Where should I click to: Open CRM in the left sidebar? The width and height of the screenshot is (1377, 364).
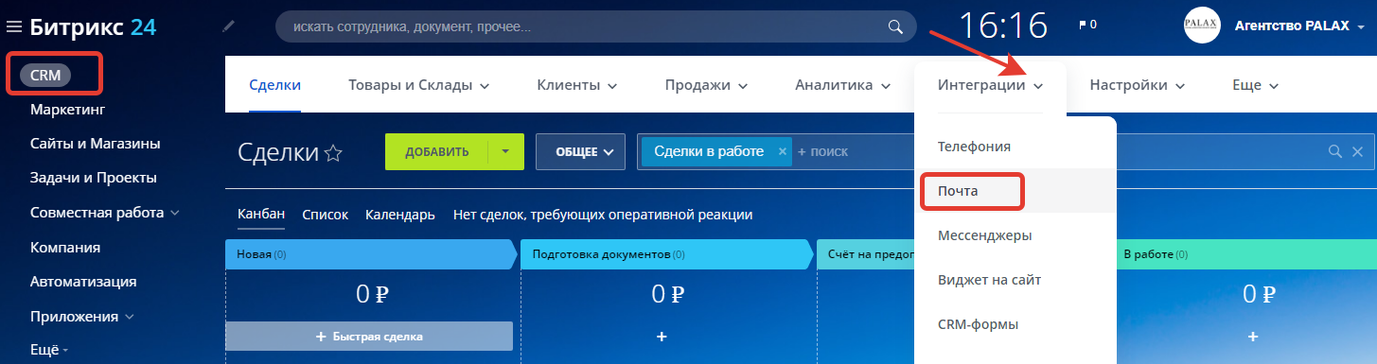(x=45, y=75)
